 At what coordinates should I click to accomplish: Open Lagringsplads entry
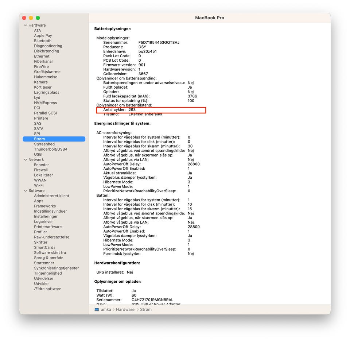point(47,92)
